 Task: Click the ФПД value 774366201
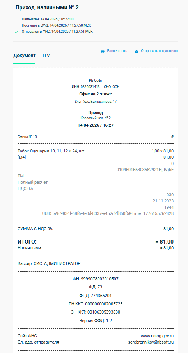pyautogui.click(x=96, y=296)
